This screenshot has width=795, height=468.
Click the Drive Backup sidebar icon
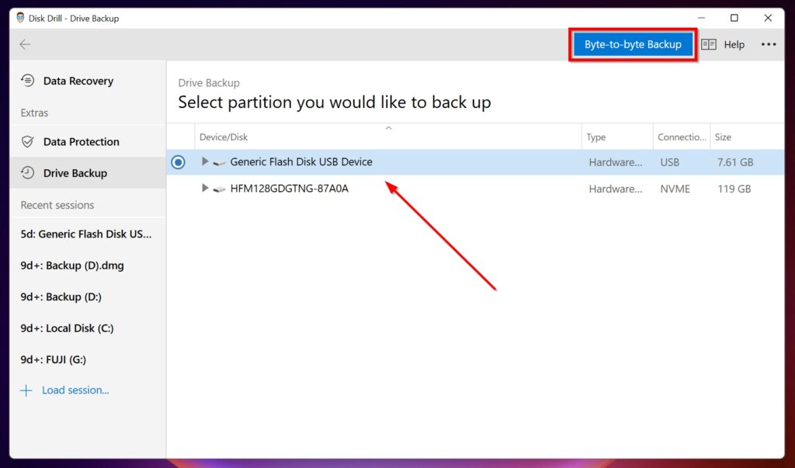tap(26, 173)
